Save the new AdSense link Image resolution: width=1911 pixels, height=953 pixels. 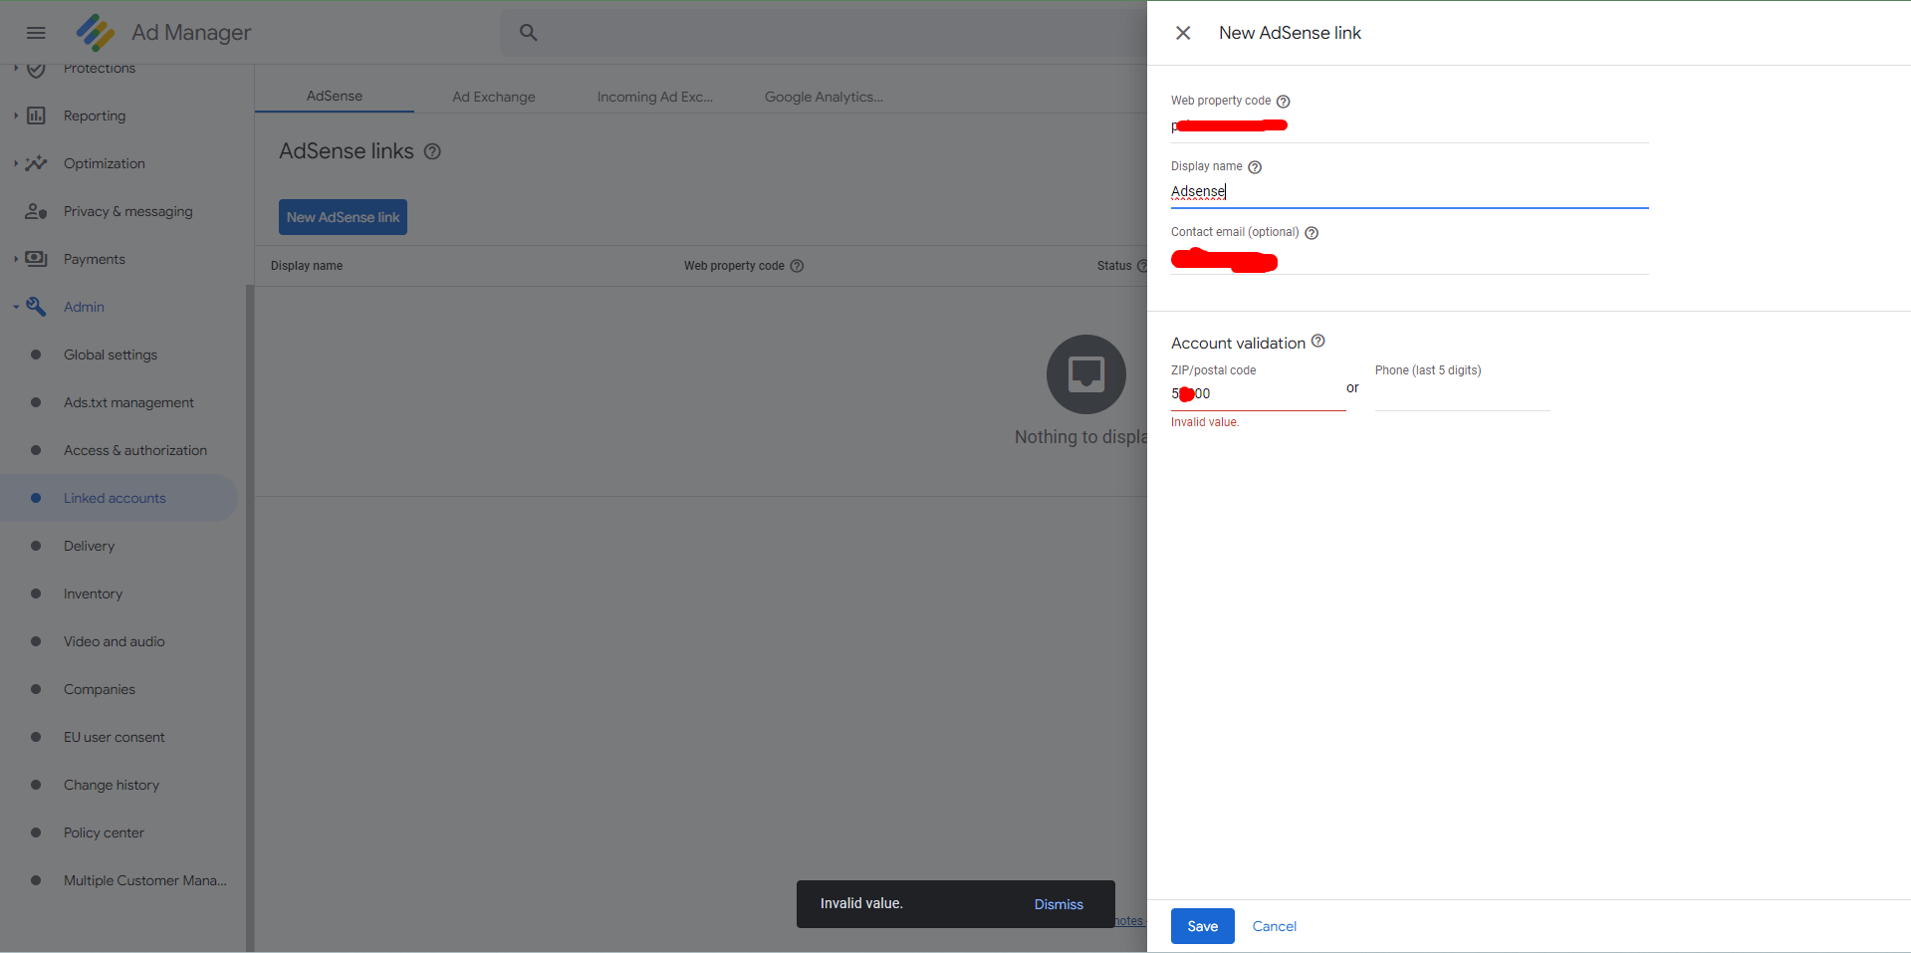click(x=1202, y=926)
